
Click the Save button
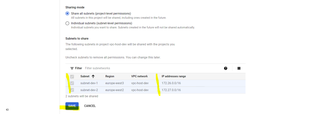pos(72,106)
